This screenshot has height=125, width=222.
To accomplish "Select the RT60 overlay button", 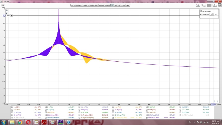I will [123, 5].
